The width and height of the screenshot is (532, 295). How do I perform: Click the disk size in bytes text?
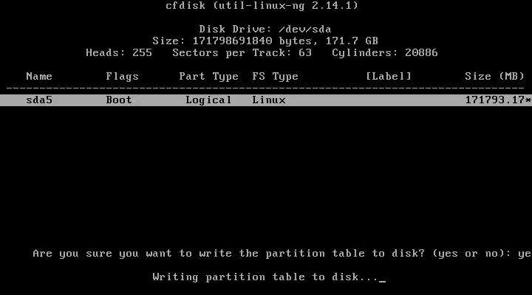click(232, 41)
